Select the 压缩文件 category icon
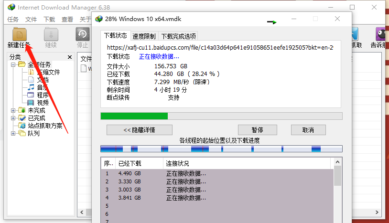 31,72
